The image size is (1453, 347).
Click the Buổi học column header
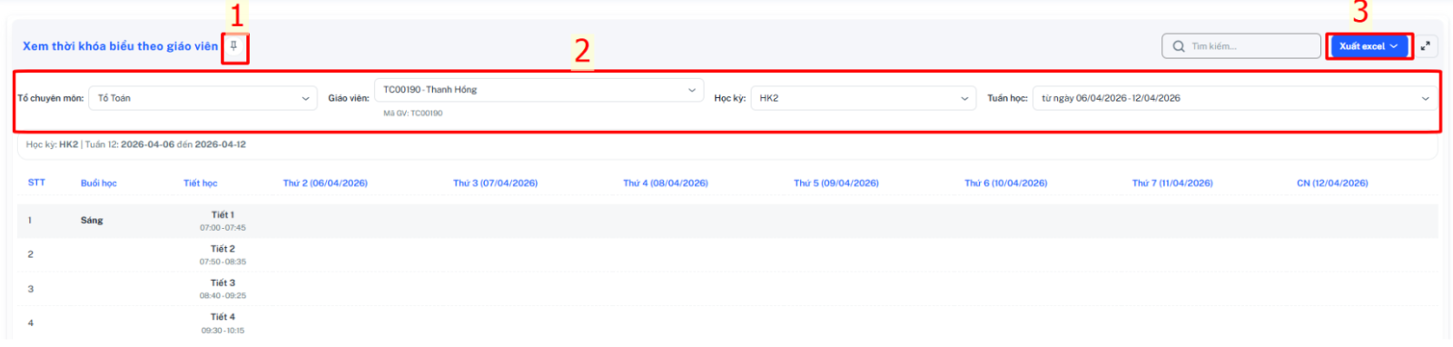click(99, 183)
